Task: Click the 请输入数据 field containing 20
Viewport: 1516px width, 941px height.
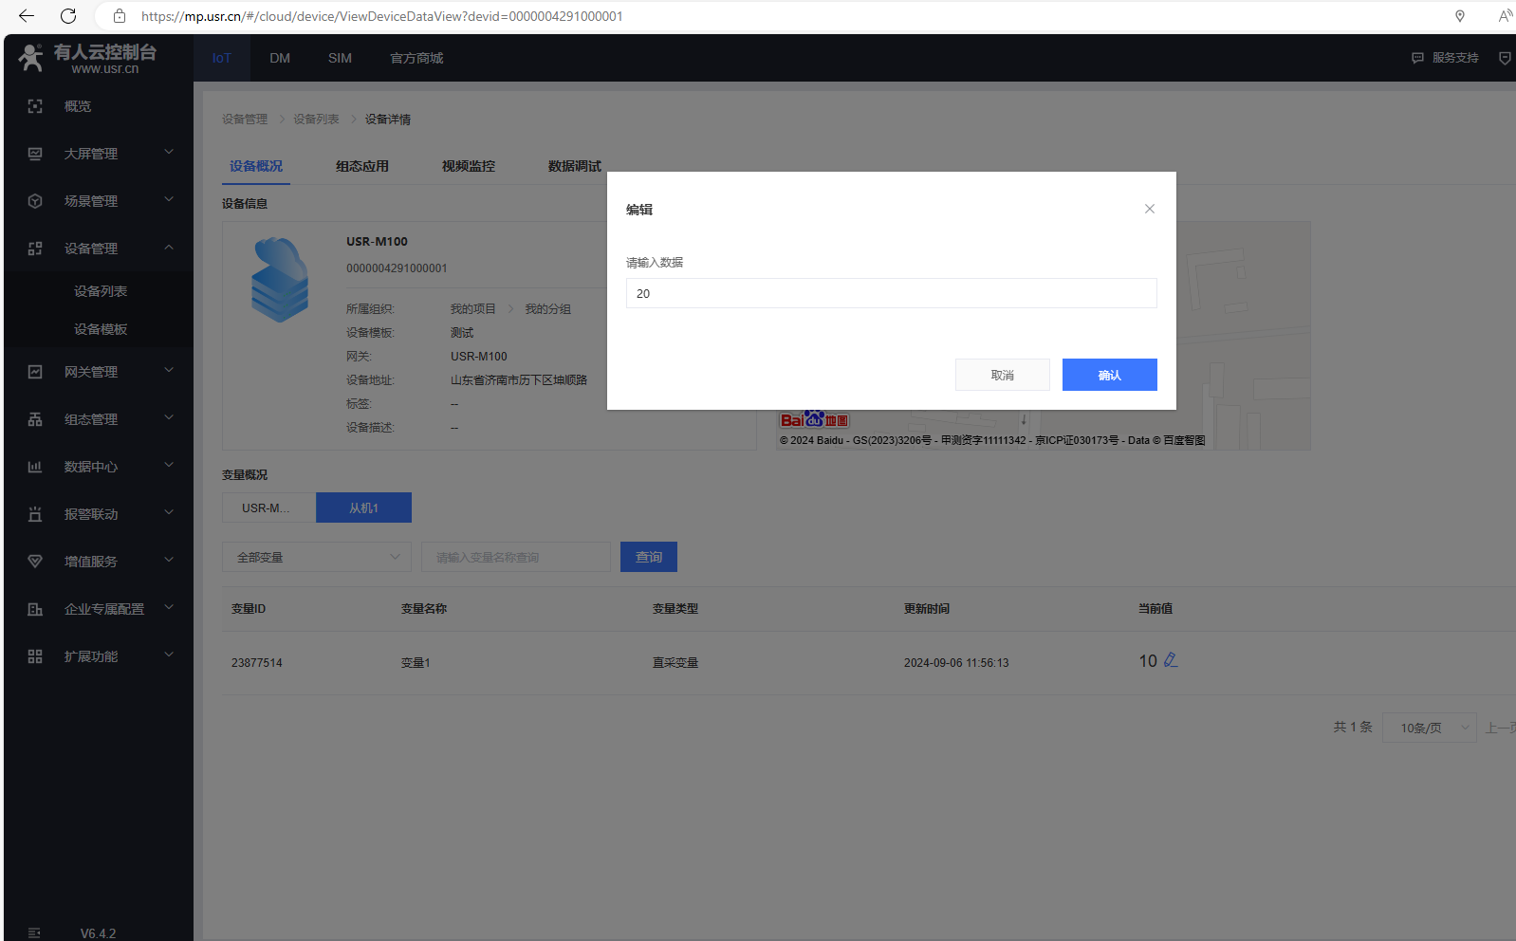Action: point(892,293)
